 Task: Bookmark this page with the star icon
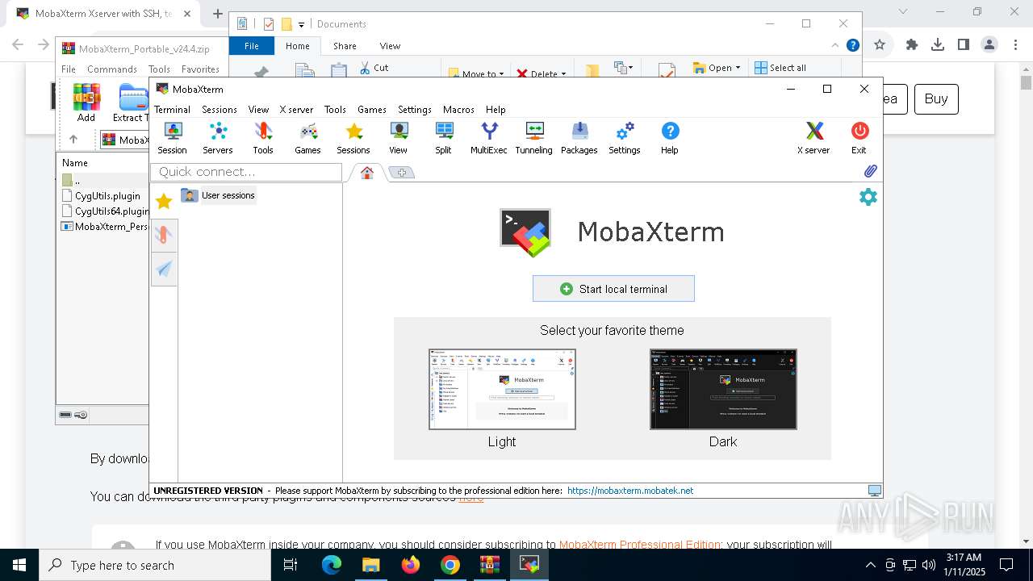click(880, 44)
